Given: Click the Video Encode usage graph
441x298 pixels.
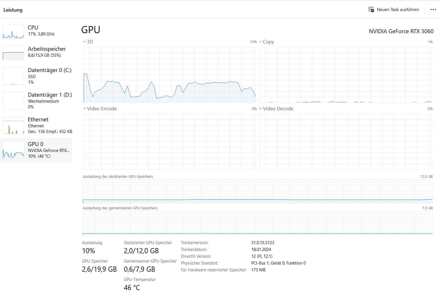Looking at the screenshot, I should [170, 141].
